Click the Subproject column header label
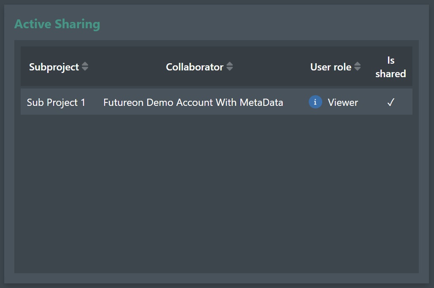434x288 pixels. click(54, 67)
